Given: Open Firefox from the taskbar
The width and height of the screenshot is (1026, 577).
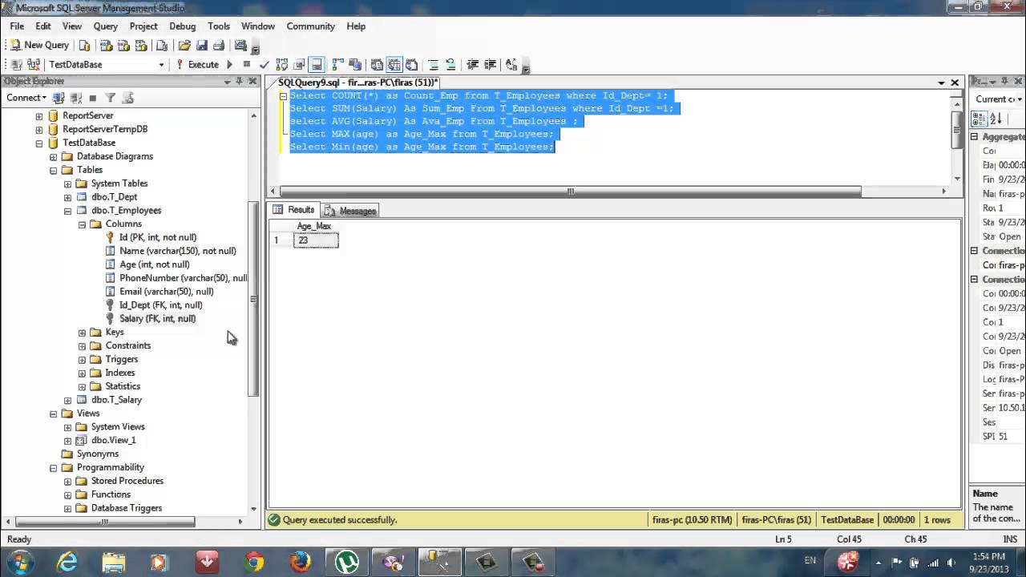Looking at the screenshot, I should [301, 562].
